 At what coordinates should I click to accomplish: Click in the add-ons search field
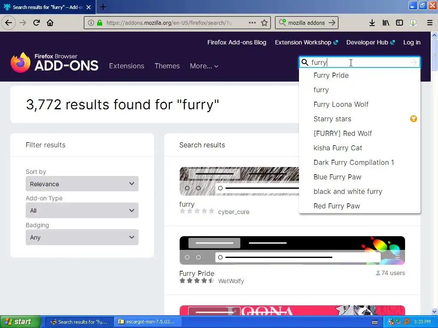(x=359, y=62)
